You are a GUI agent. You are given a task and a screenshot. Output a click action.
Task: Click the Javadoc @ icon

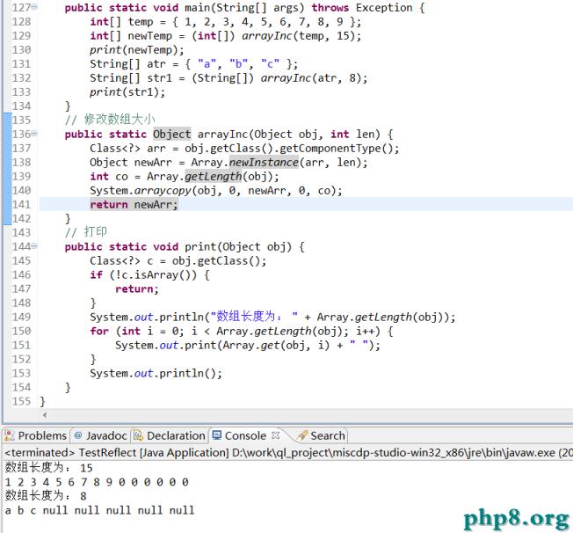click(x=78, y=435)
